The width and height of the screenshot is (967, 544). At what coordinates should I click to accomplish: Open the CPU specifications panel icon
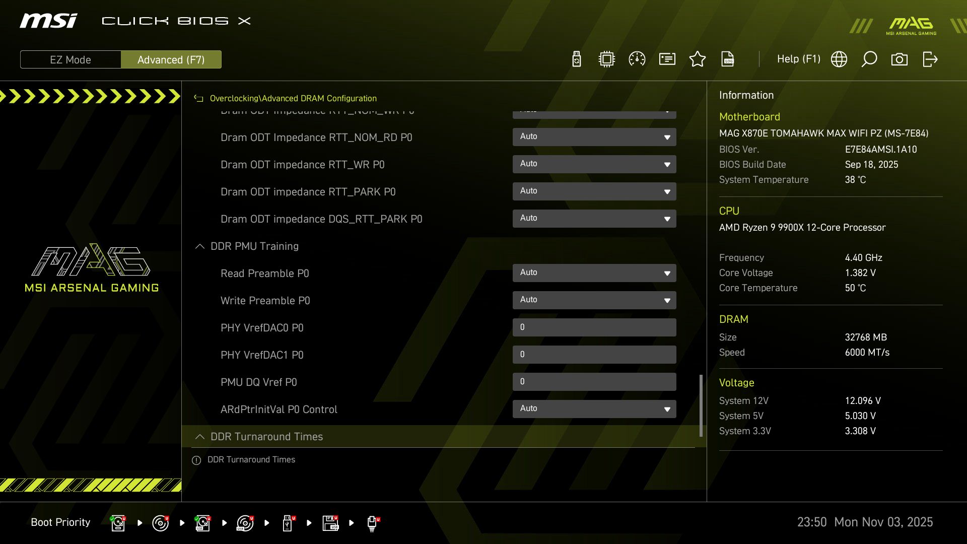(x=606, y=59)
